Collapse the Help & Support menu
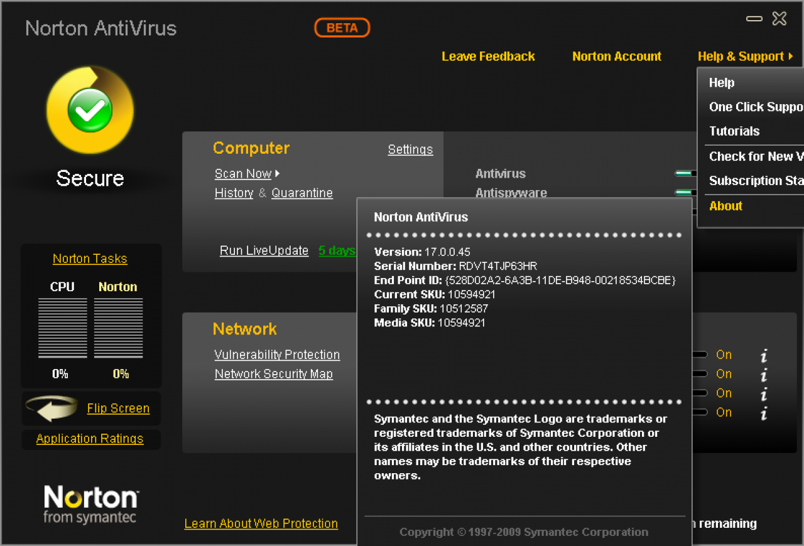 tap(745, 56)
